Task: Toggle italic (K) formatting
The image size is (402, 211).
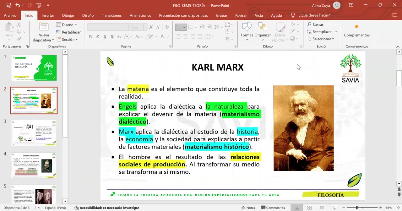Action: [x=98, y=36]
